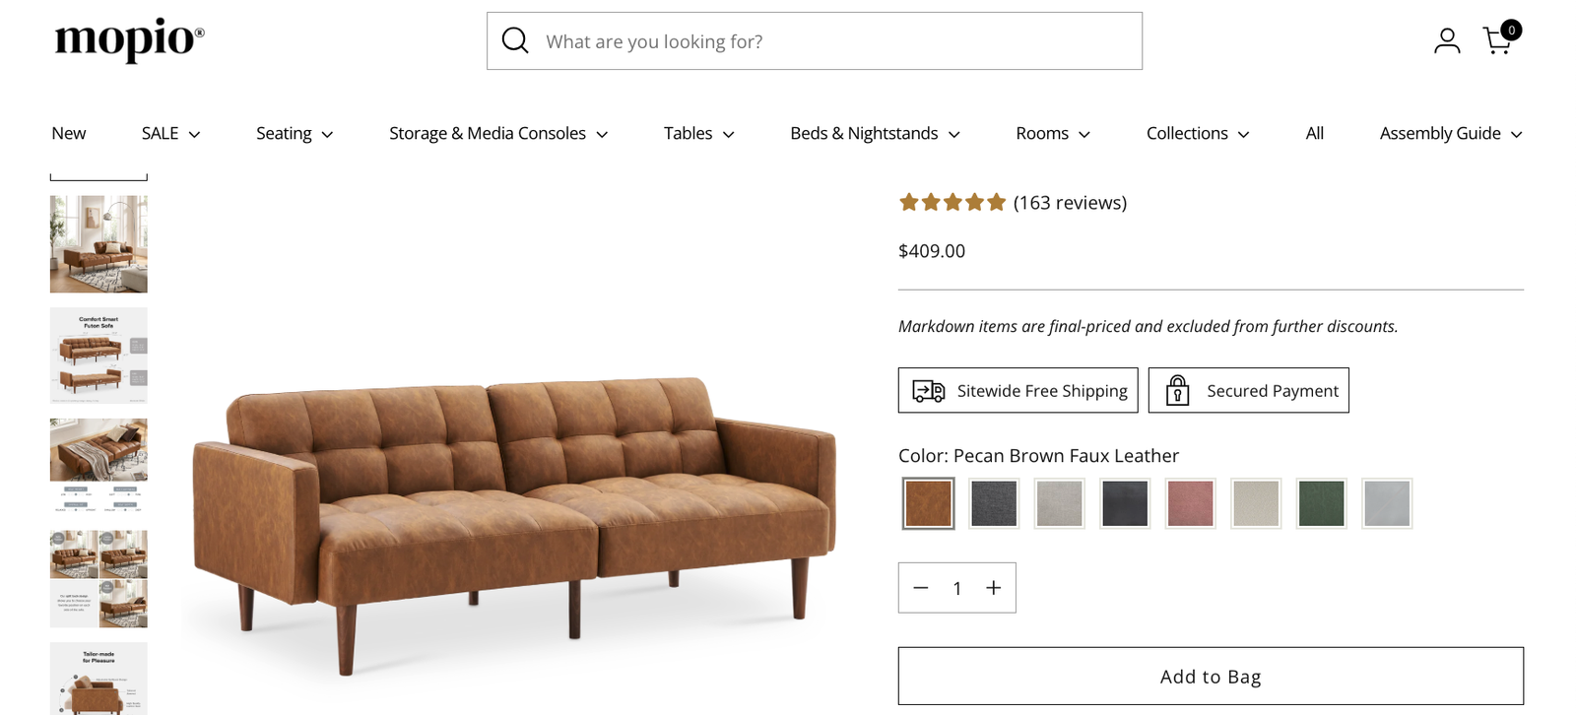Expand the SALE dropdown menu

(x=170, y=133)
